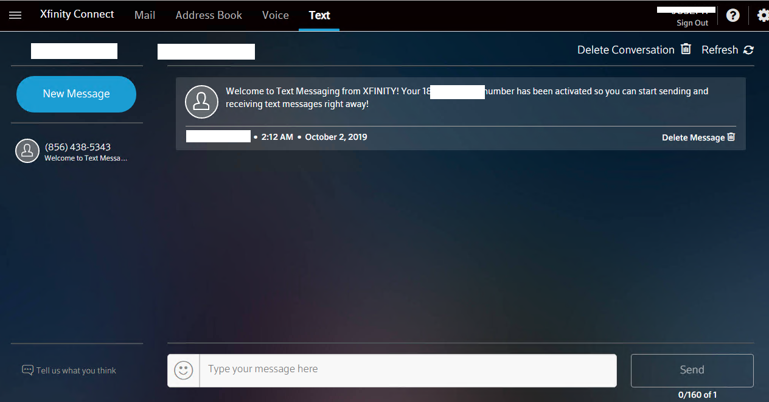769x402 pixels.
Task: Select the (856) 438-5343 conversation
Action: click(77, 151)
